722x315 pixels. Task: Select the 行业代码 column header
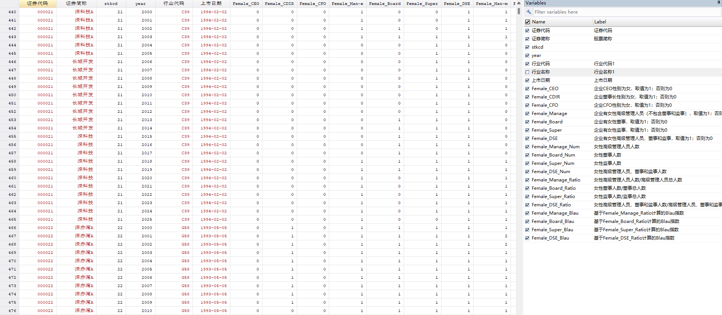pos(174,3)
